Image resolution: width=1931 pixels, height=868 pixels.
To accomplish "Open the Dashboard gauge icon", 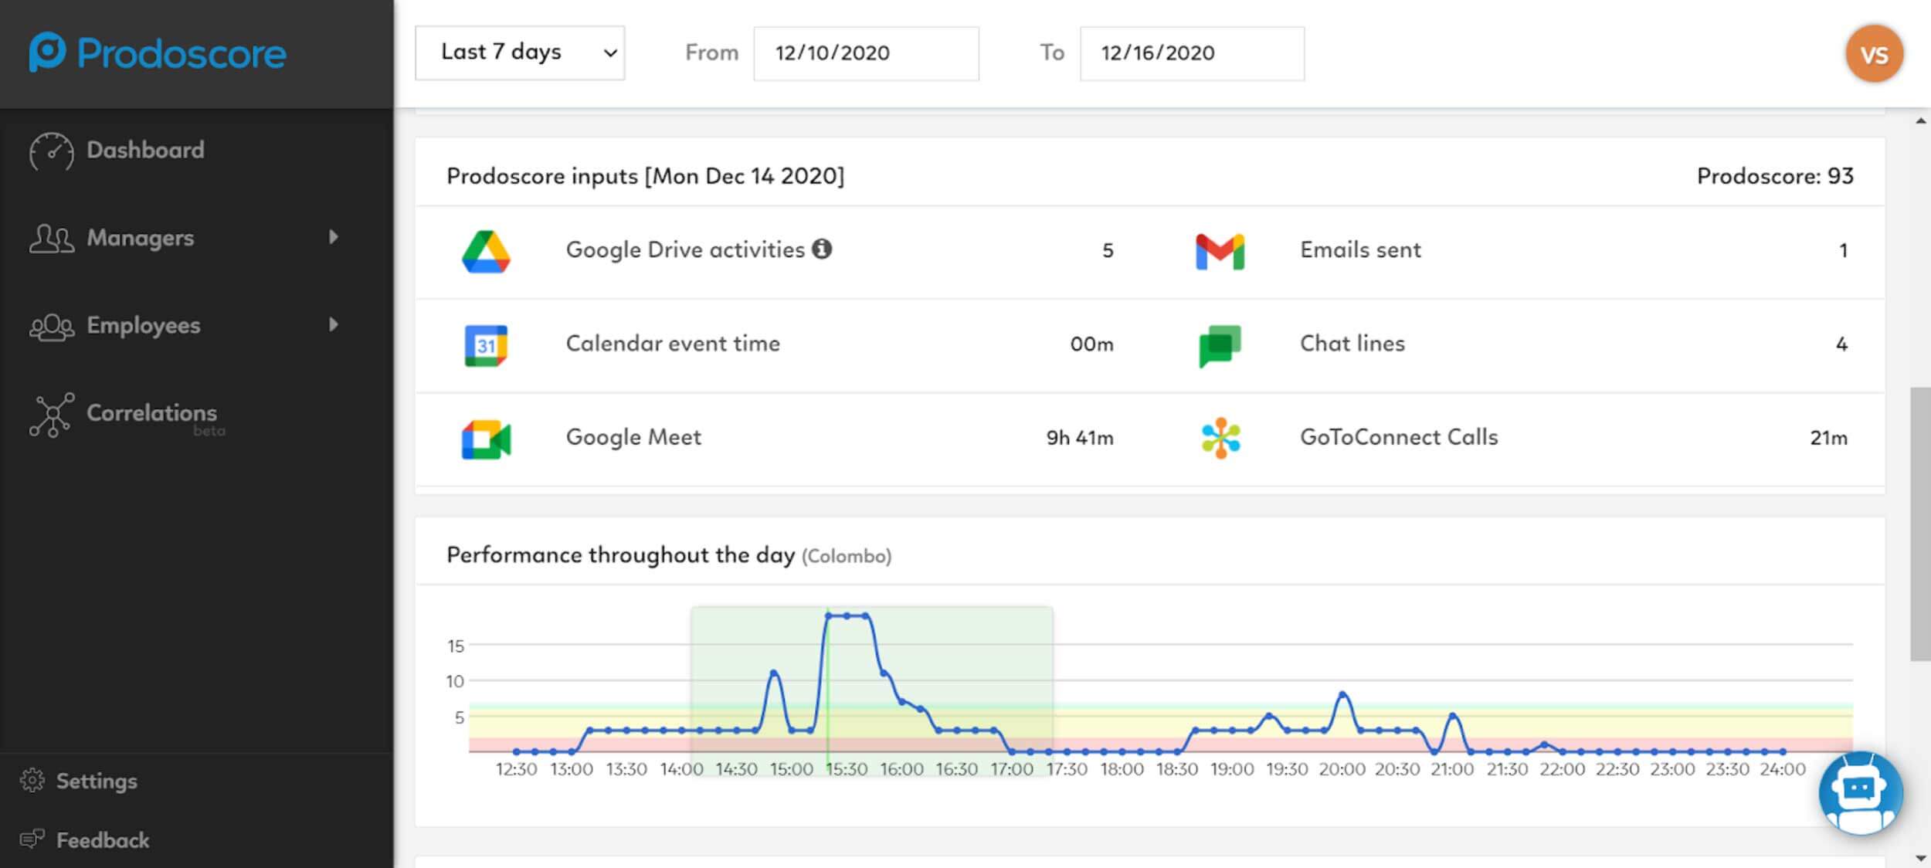I will (52, 151).
